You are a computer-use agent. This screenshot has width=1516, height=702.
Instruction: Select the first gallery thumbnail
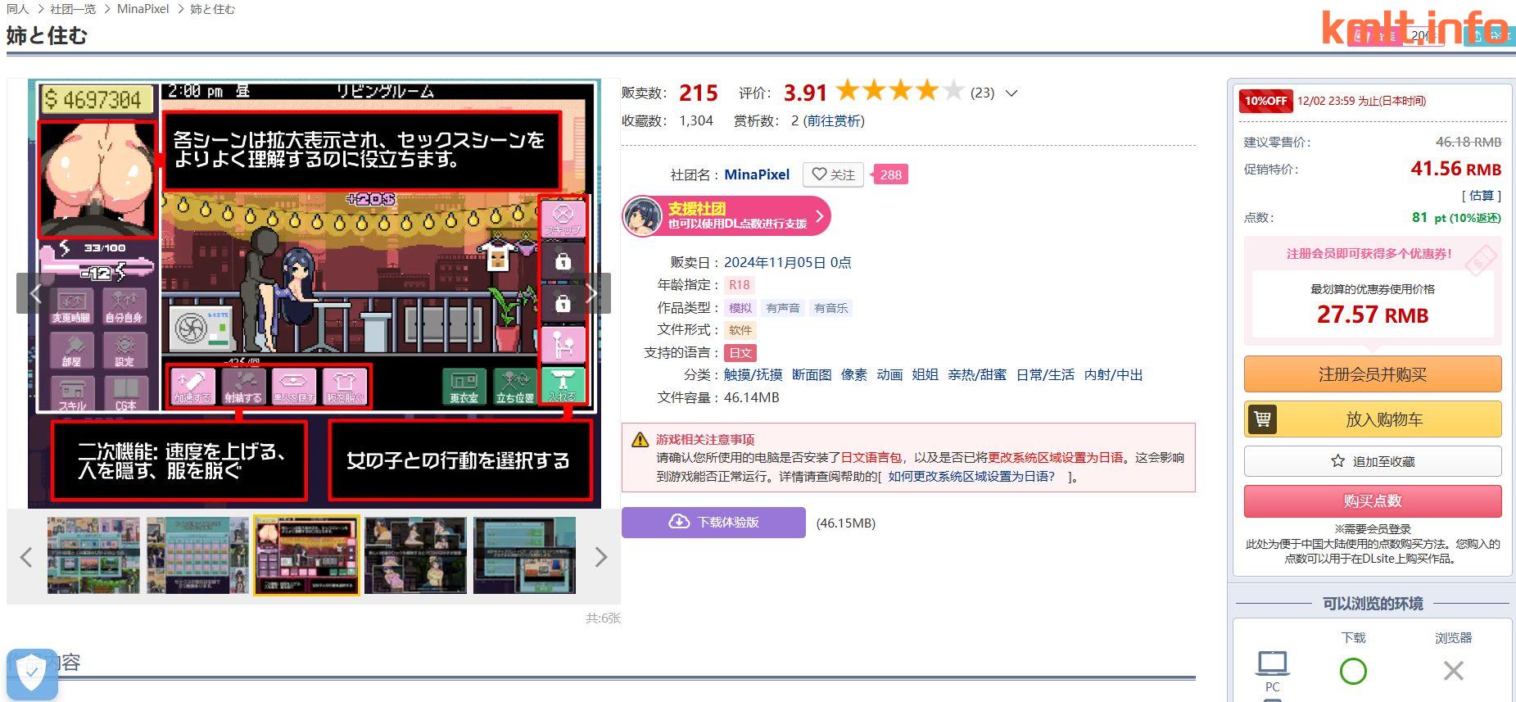[x=93, y=555]
